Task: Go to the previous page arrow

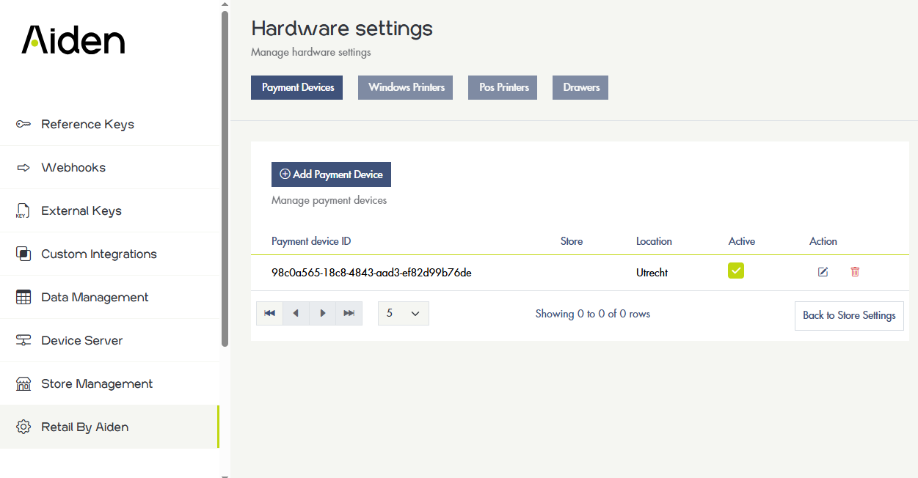Action: (296, 313)
